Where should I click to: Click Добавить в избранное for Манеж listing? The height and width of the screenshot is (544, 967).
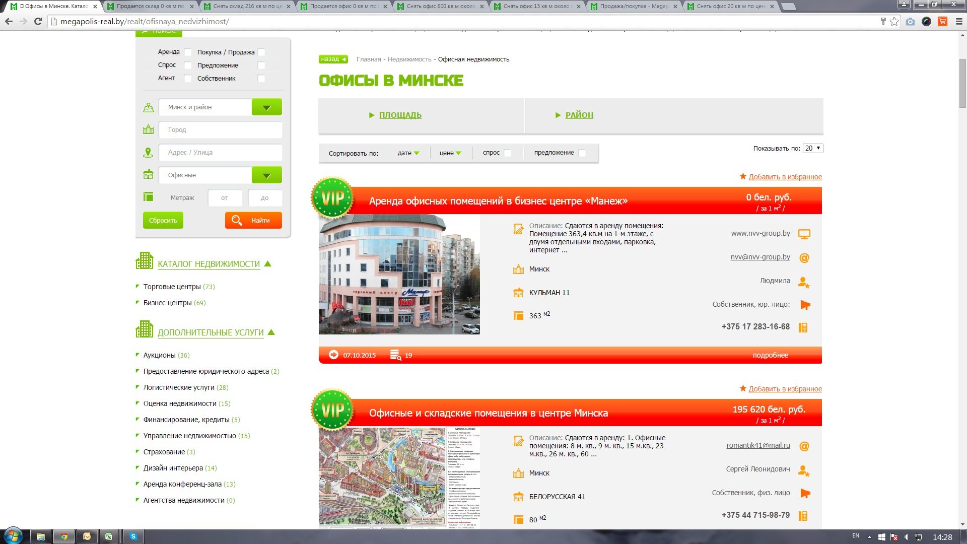[x=785, y=177]
